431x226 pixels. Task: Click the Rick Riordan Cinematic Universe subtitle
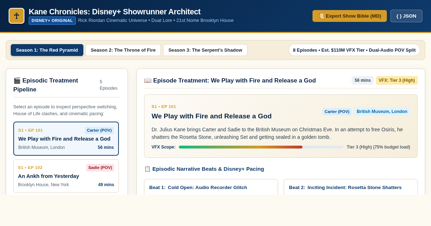pyautogui.click(x=156, y=20)
